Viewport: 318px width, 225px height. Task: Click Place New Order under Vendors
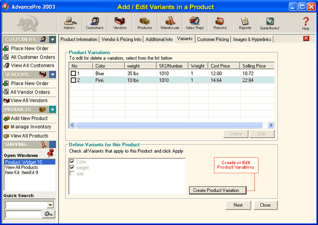click(30, 83)
